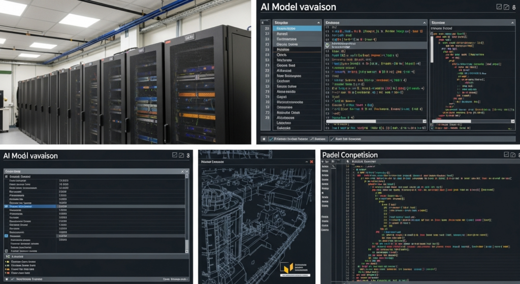Click the 'Noolbooee Dooeise' status bar label
Screen dimensions: 520x284
(x=29, y=279)
